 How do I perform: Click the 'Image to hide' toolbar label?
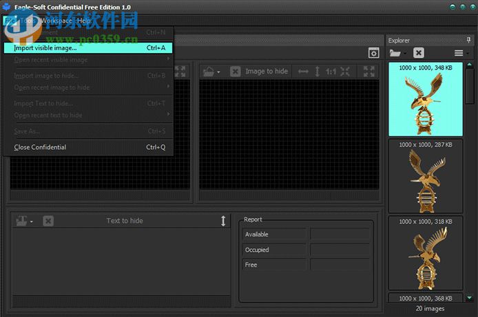267,72
